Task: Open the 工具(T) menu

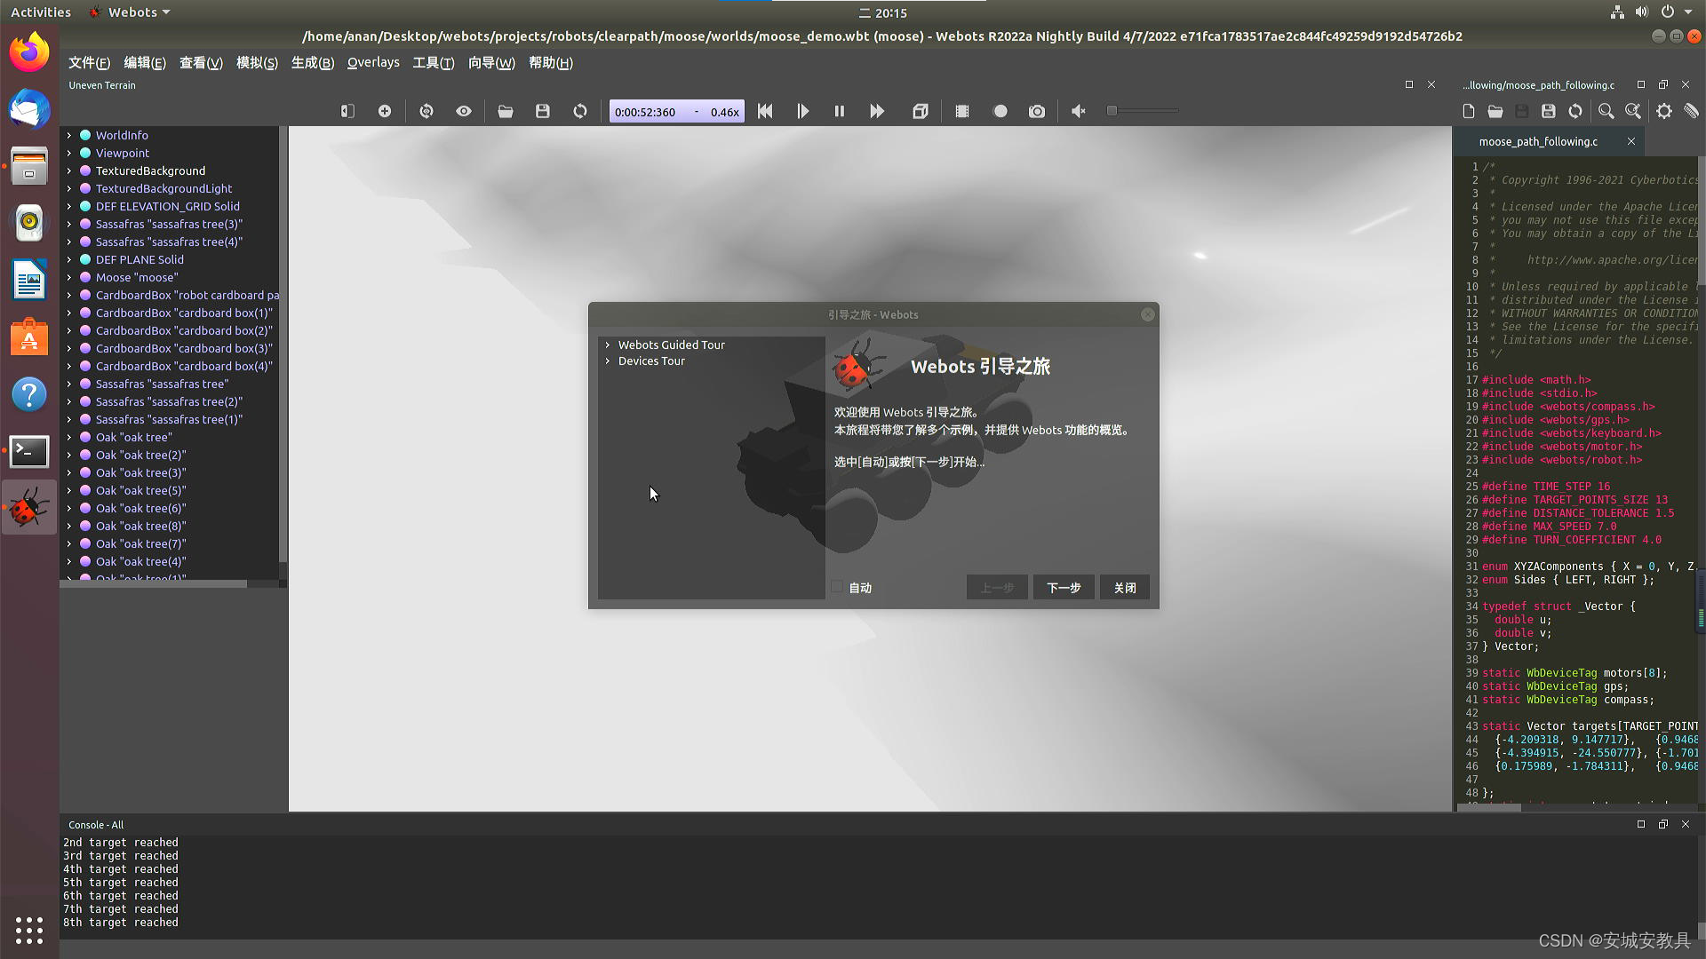Action: [433, 62]
